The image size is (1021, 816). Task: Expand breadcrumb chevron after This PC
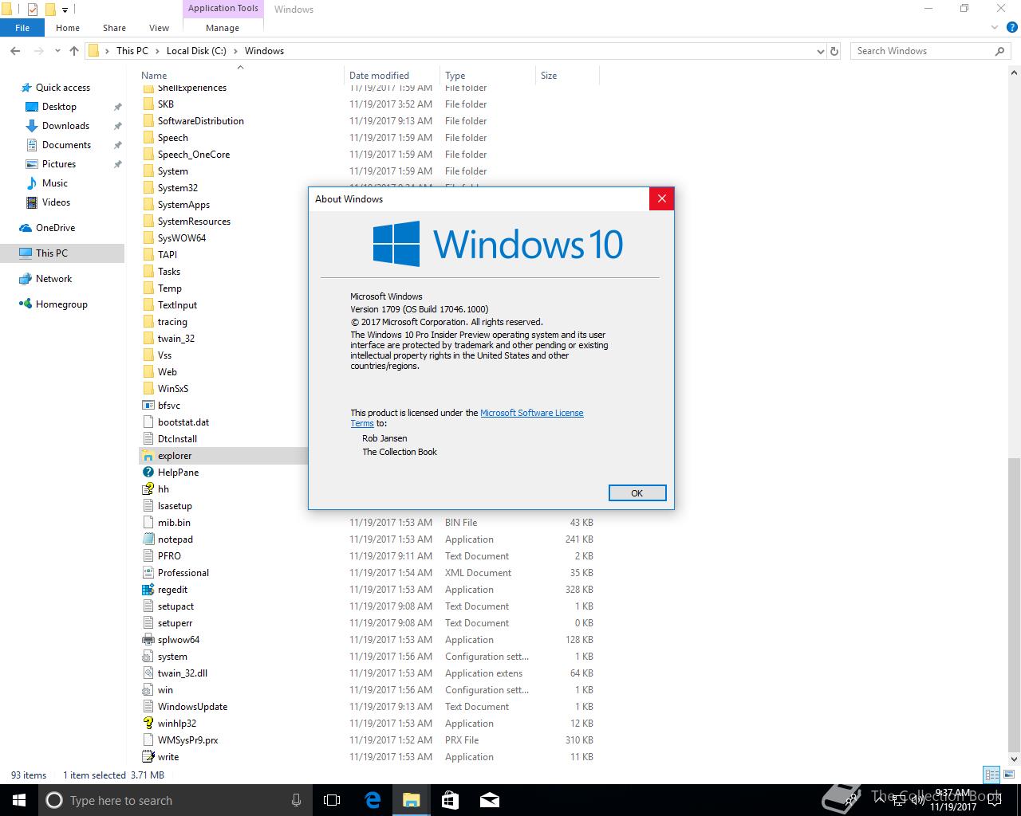point(156,51)
